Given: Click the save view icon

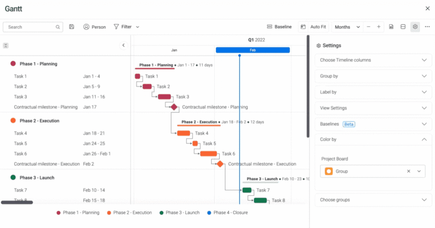Looking at the screenshot, I should tap(71, 27).
